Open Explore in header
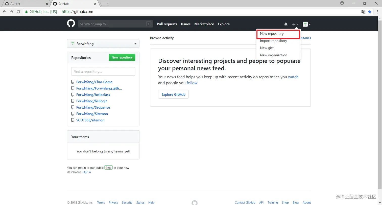Screen dimensions: 382x205 pos(224,24)
